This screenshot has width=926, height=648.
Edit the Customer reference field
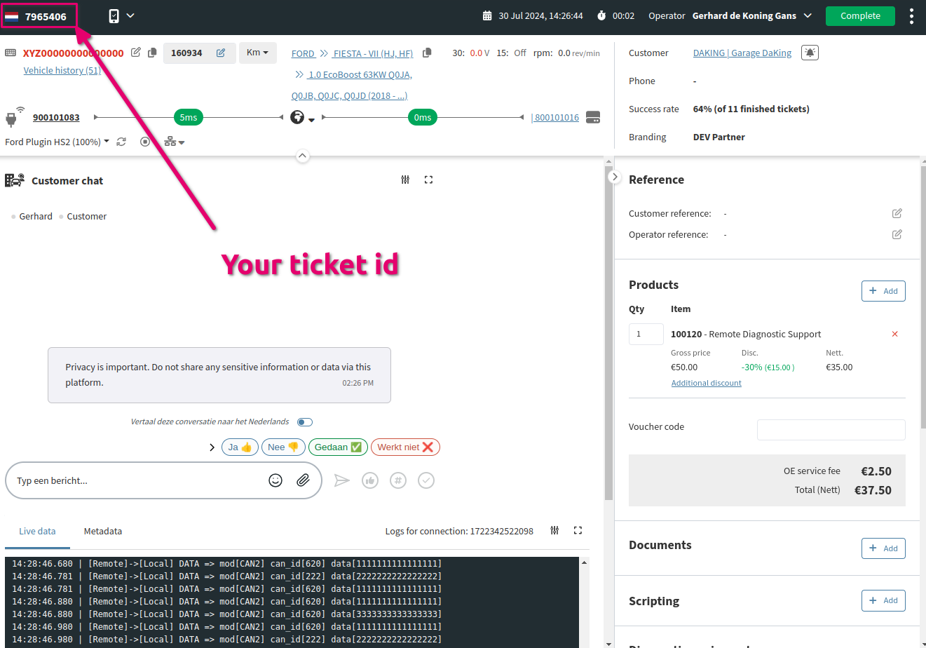coord(897,213)
